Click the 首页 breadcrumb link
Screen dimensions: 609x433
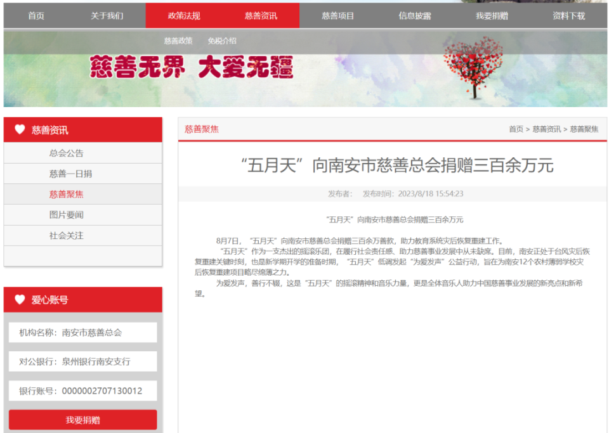pyautogui.click(x=516, y=129)
